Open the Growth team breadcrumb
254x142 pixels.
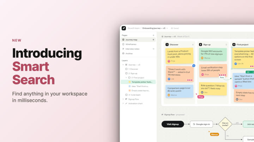133,28
